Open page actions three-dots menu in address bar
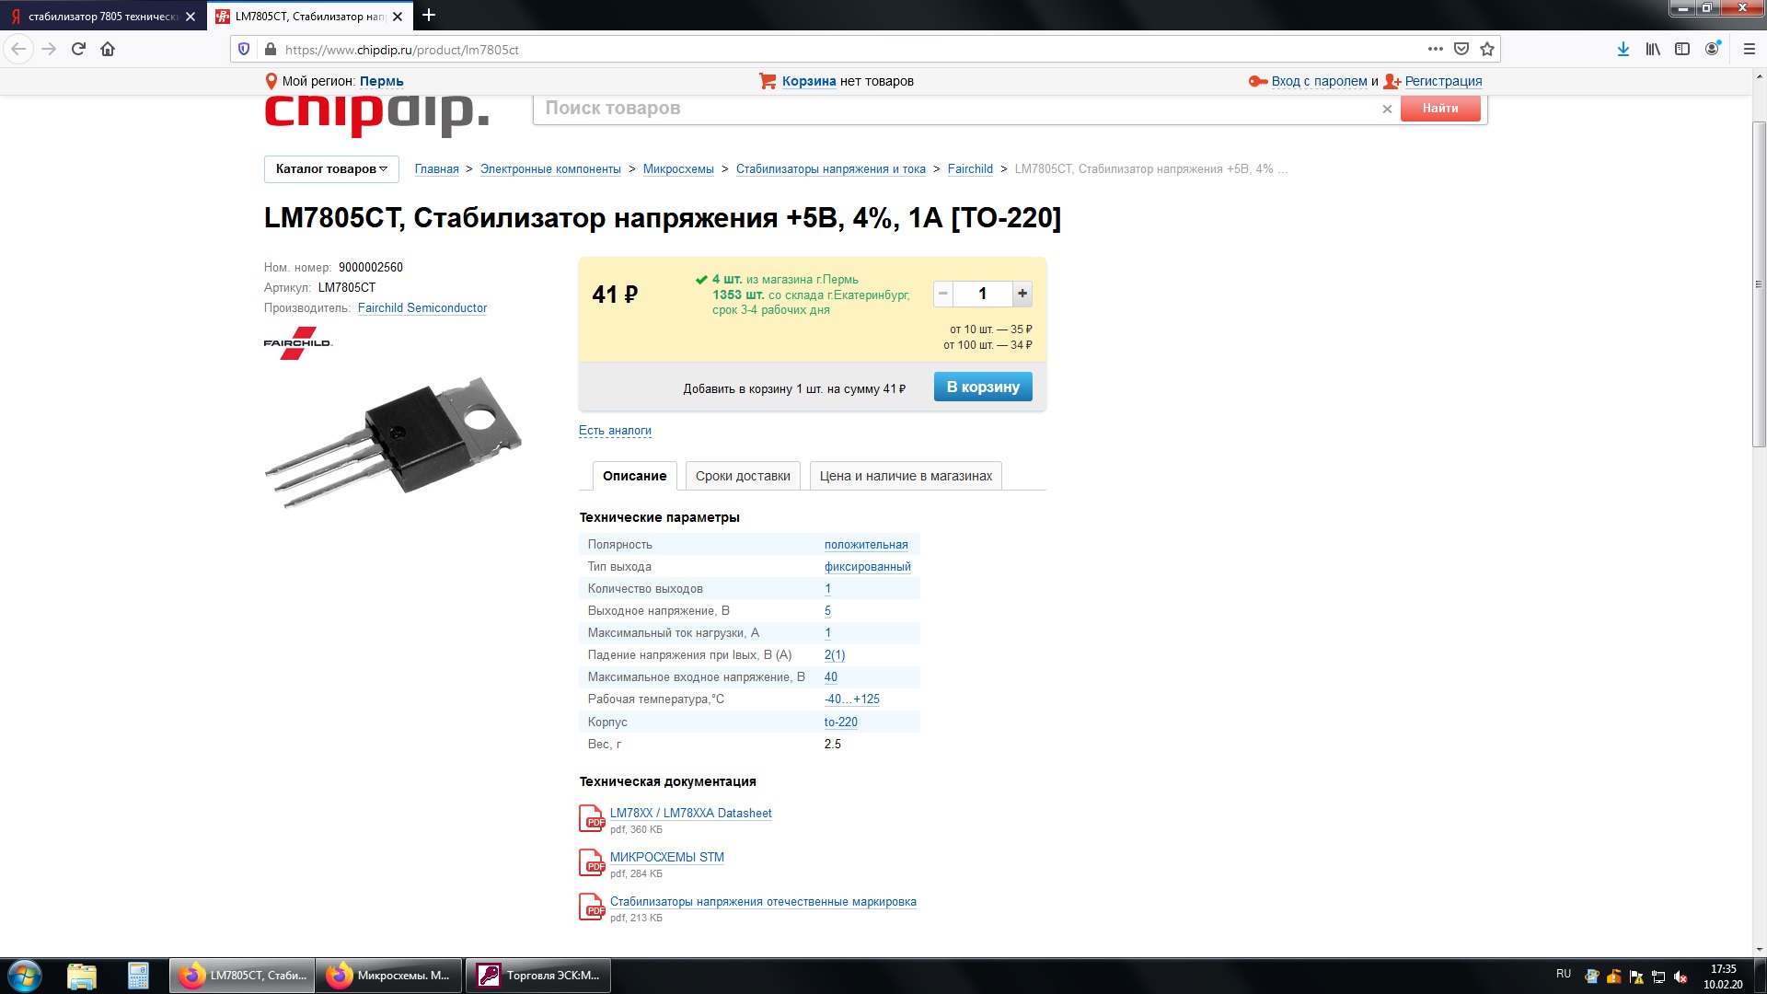Image resolution: width=1767 pixels, height=994 pixels. (x=1436, y=49)
